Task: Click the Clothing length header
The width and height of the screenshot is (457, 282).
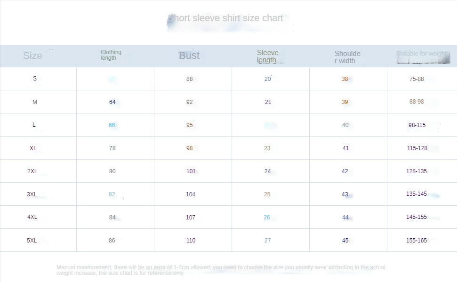Action: click(x=111, y=55)
